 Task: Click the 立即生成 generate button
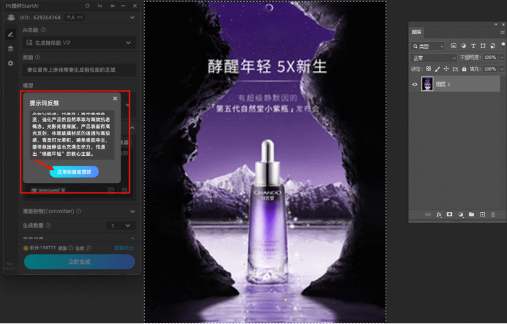(79, 262)
